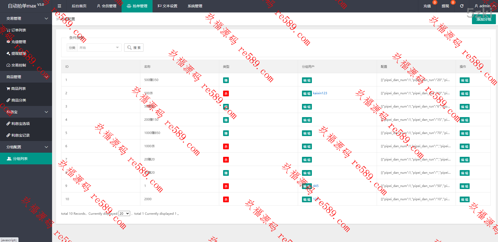
Task: Click the 搜索 search button
Action: coord(134,48)
